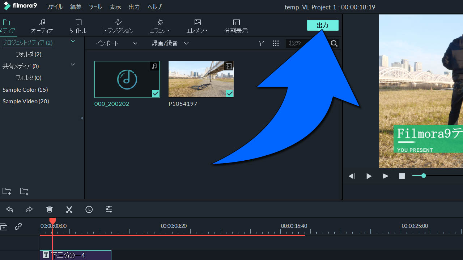Viewport: 463px width, 260px height.
Task: Switch to the 分割表示 tab
Action: pyautogui.click(x=236, y=26)
